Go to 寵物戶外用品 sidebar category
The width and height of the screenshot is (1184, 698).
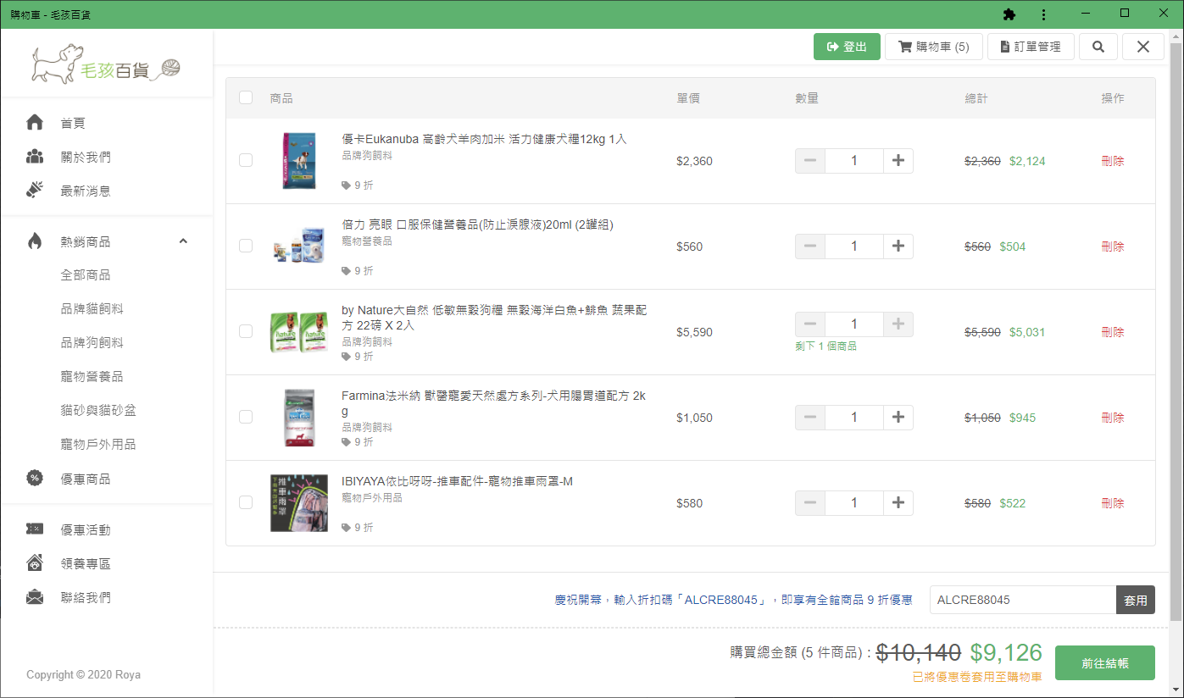point(98,445)
